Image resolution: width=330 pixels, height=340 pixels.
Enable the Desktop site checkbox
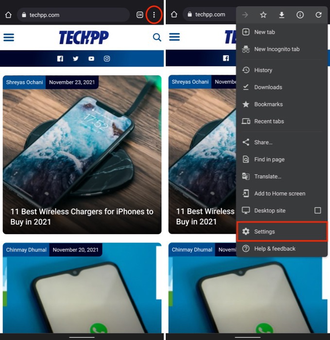tap(317, 210)
